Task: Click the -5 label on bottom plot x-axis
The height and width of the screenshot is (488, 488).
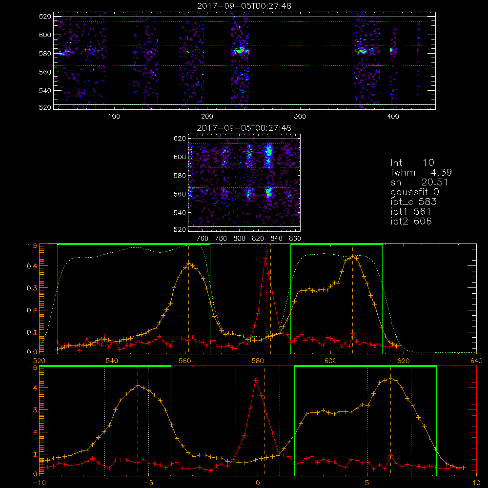Action: pos(148,483)
